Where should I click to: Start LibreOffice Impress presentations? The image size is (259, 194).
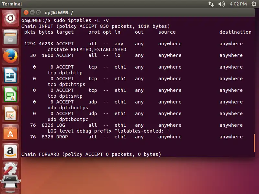point(11,114)
